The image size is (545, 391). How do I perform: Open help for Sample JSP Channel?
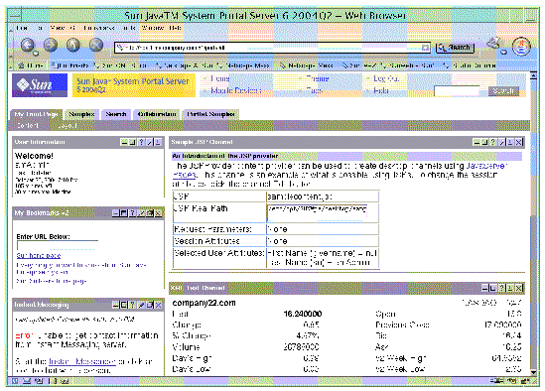click(x=493, y=142)
